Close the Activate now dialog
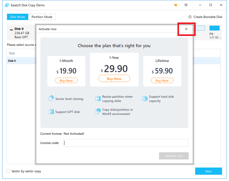Viewport: 229px width, 181px height. (186, 29)
